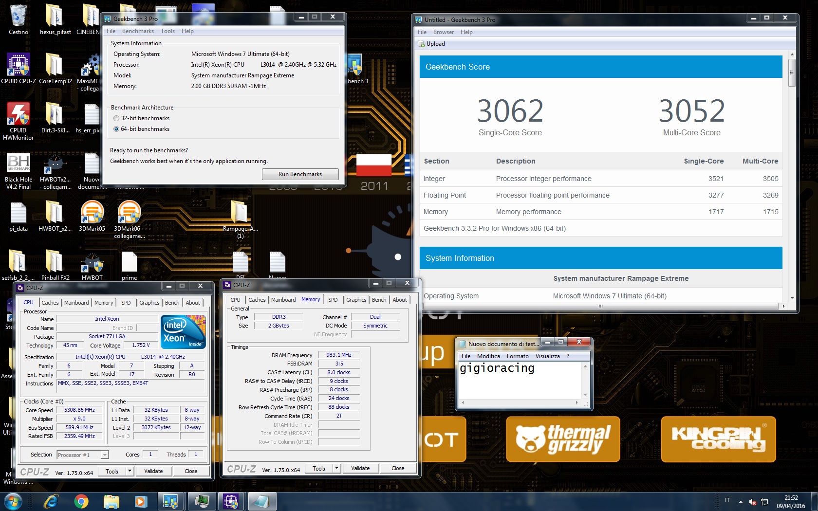Click inside the Notepad text area
The image size is (818, 511).
(x=520, y=380)
